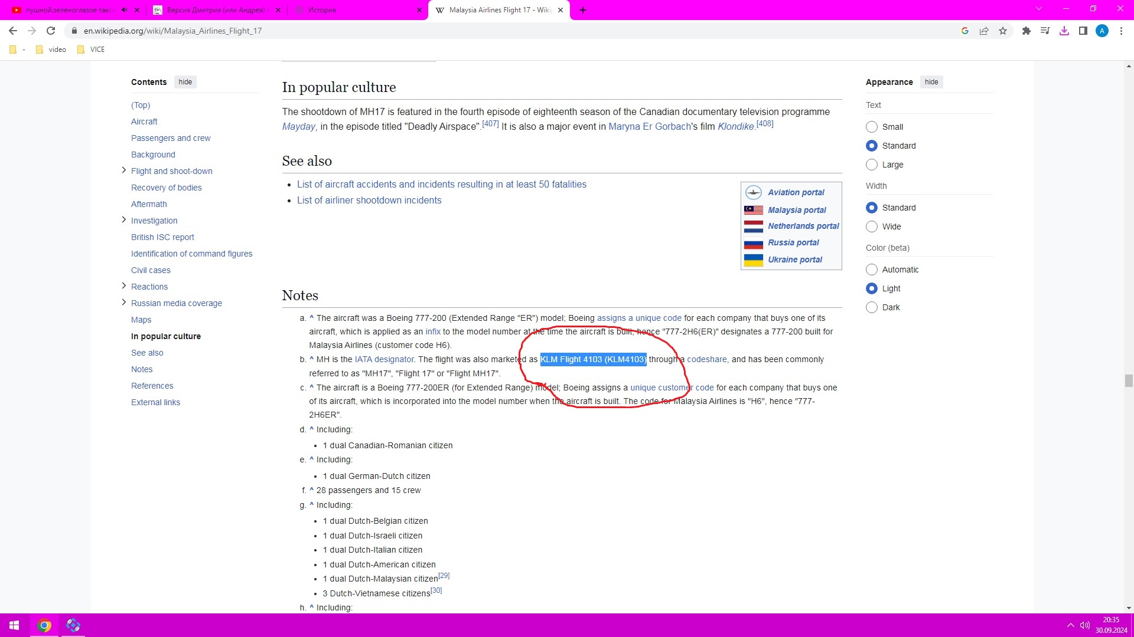This screenshot has height=637, width=1134.
Task: Expand the Russian media coverage section
Action: pos(123,303)
